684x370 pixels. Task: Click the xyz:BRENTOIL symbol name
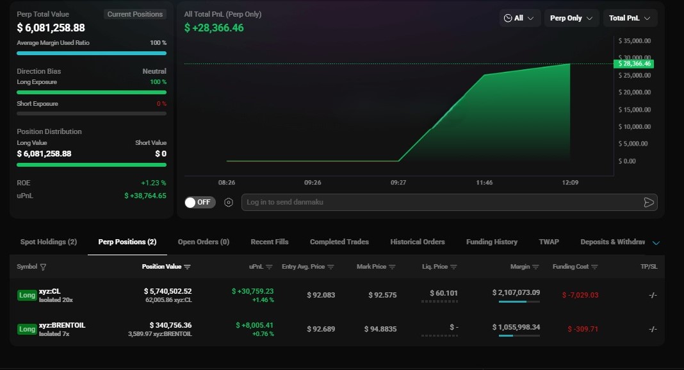coord(62,325)
